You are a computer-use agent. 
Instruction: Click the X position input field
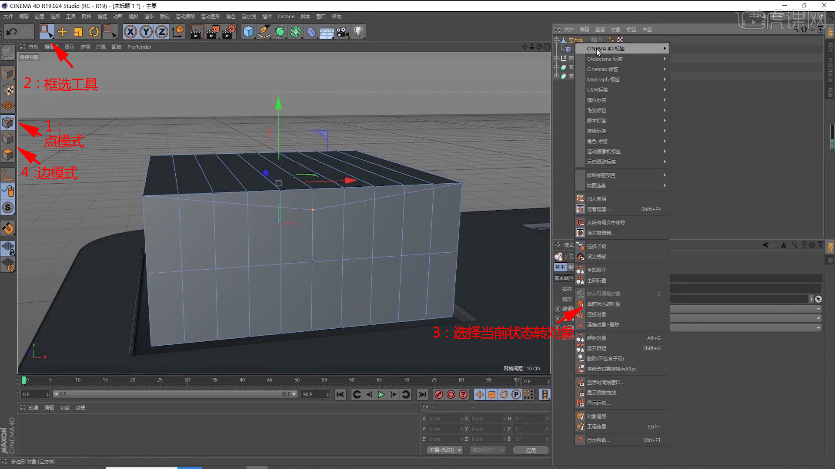444,419
